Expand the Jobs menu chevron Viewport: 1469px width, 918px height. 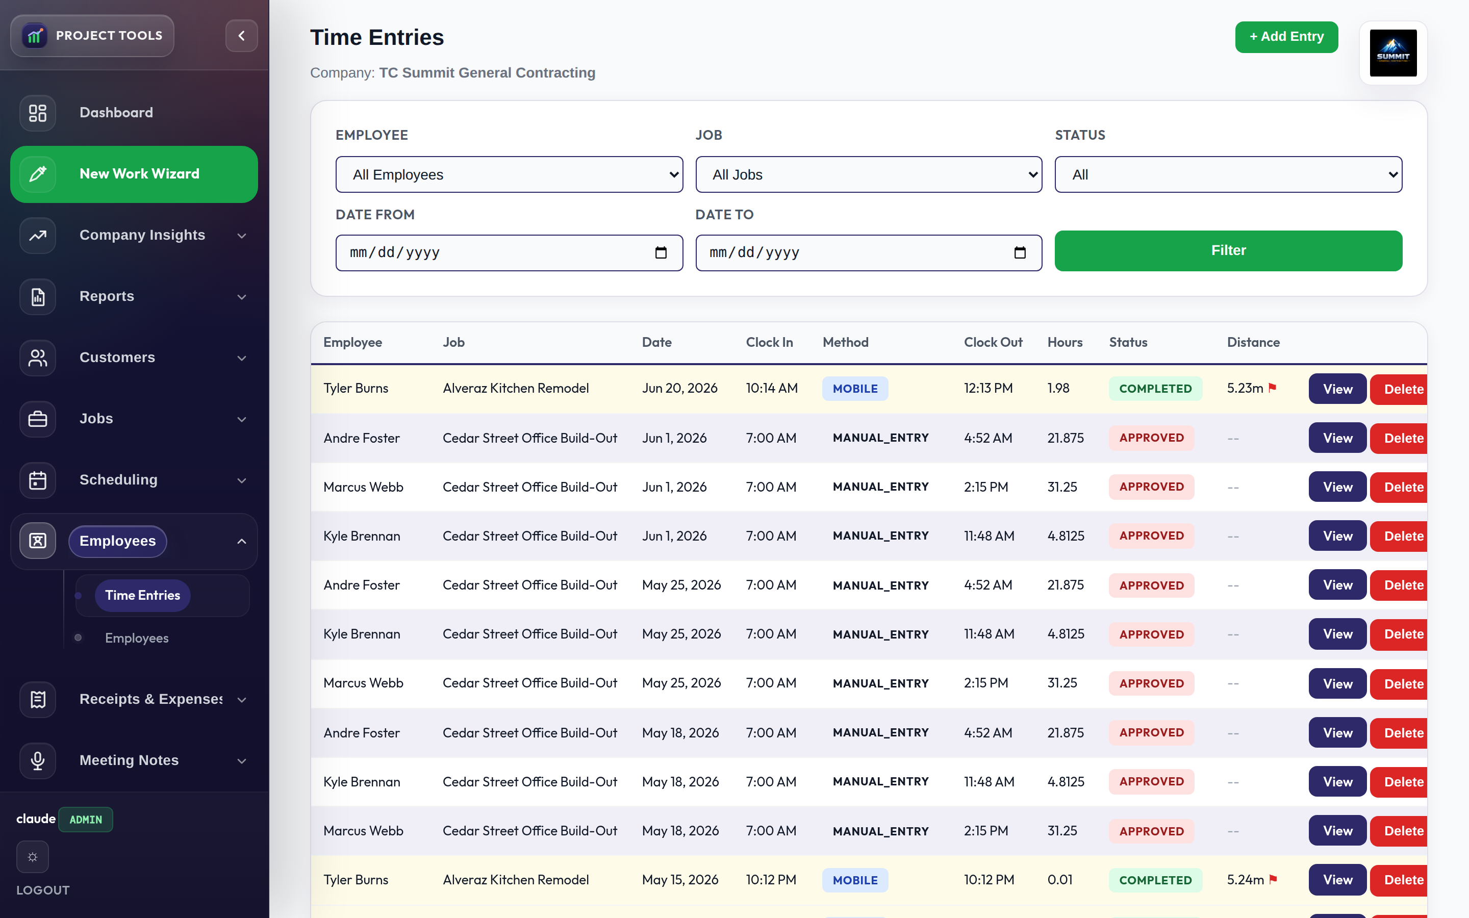[242, 420]
